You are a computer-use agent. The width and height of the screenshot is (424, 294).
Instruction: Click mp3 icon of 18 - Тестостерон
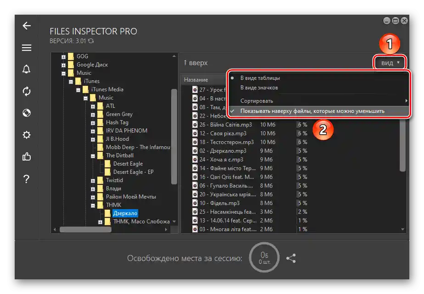[x=195, y=142]
